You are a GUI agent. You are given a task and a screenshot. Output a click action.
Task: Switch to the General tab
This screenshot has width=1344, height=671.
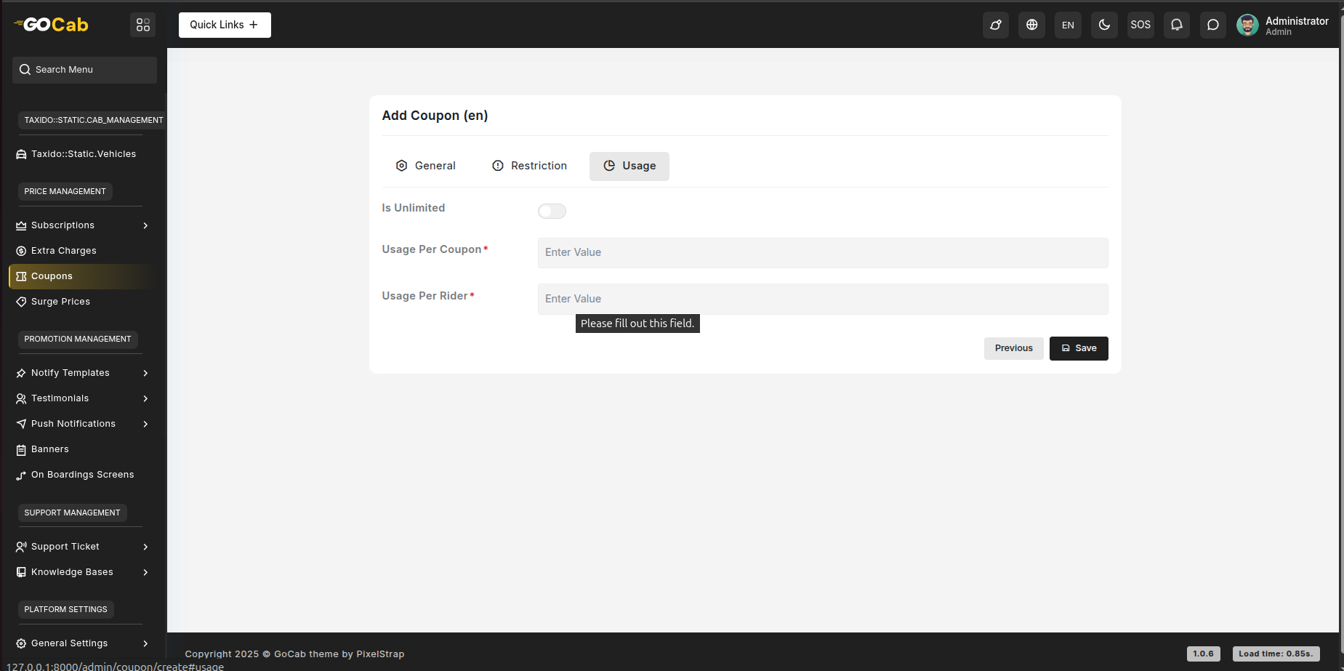[426, 166]
